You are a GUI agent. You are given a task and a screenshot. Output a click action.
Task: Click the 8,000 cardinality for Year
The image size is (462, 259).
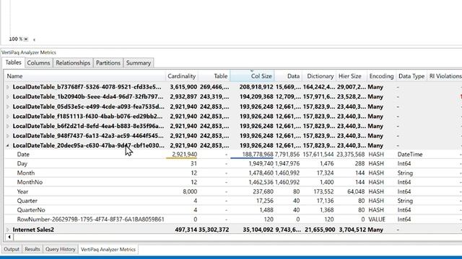190,191
